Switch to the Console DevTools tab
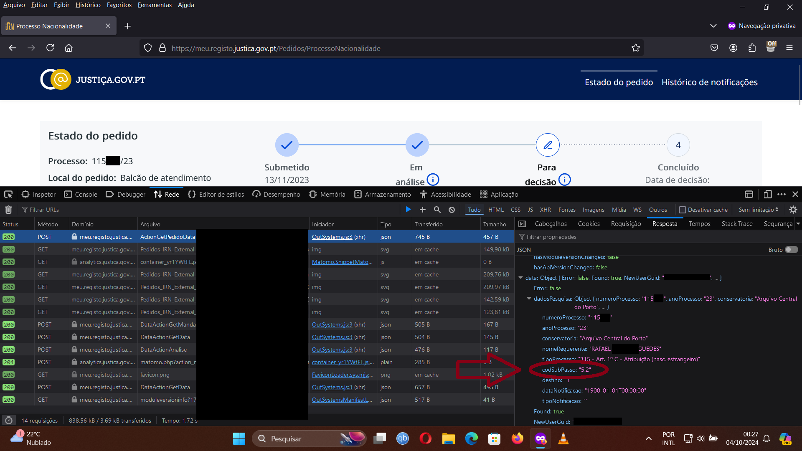Image resolution: width=802 pixels, height=451 pixels. click(x=81, y=195)
